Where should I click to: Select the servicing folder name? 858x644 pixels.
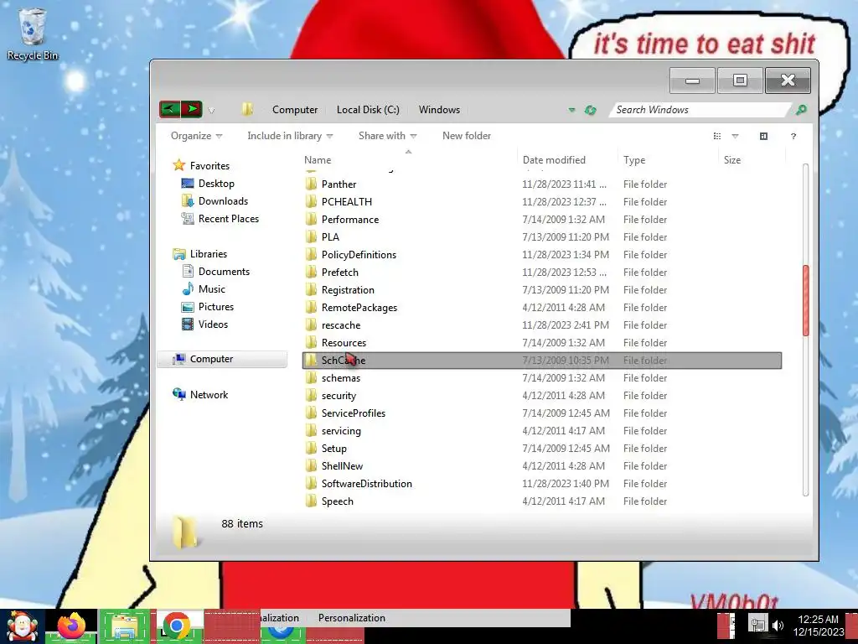[341, 430]
